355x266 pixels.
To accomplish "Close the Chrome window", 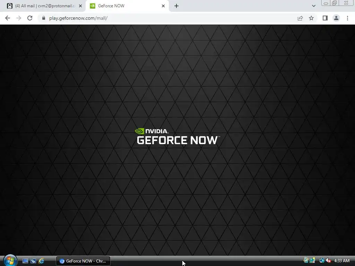I will pos(346,3).
